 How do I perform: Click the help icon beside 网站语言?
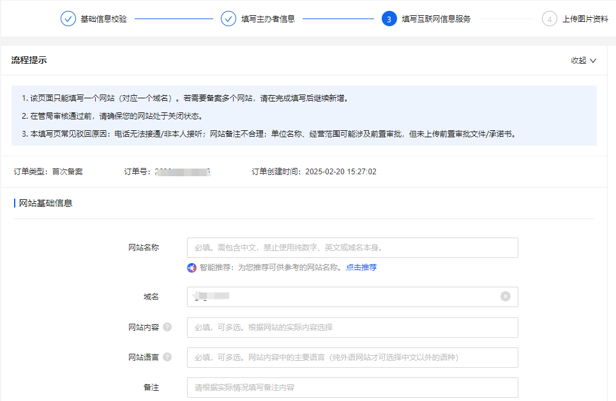point(167,357)
